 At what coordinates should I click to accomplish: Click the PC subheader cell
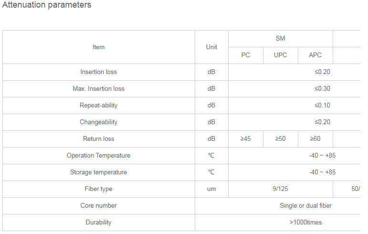click(x=246, y=55)
